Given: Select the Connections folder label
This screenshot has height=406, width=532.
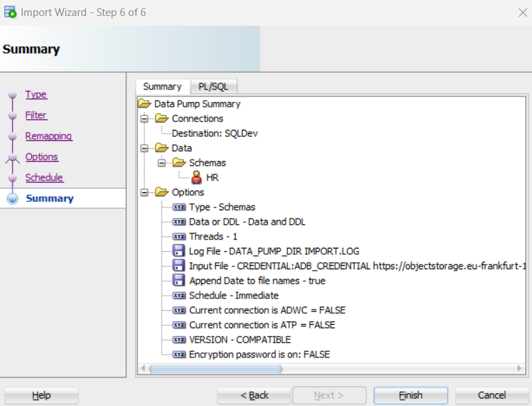Looking at the screenshot, I should (x=198, y=119).
